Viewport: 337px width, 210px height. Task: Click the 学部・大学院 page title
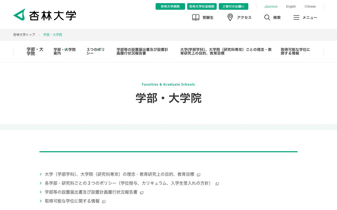point(168,98)
